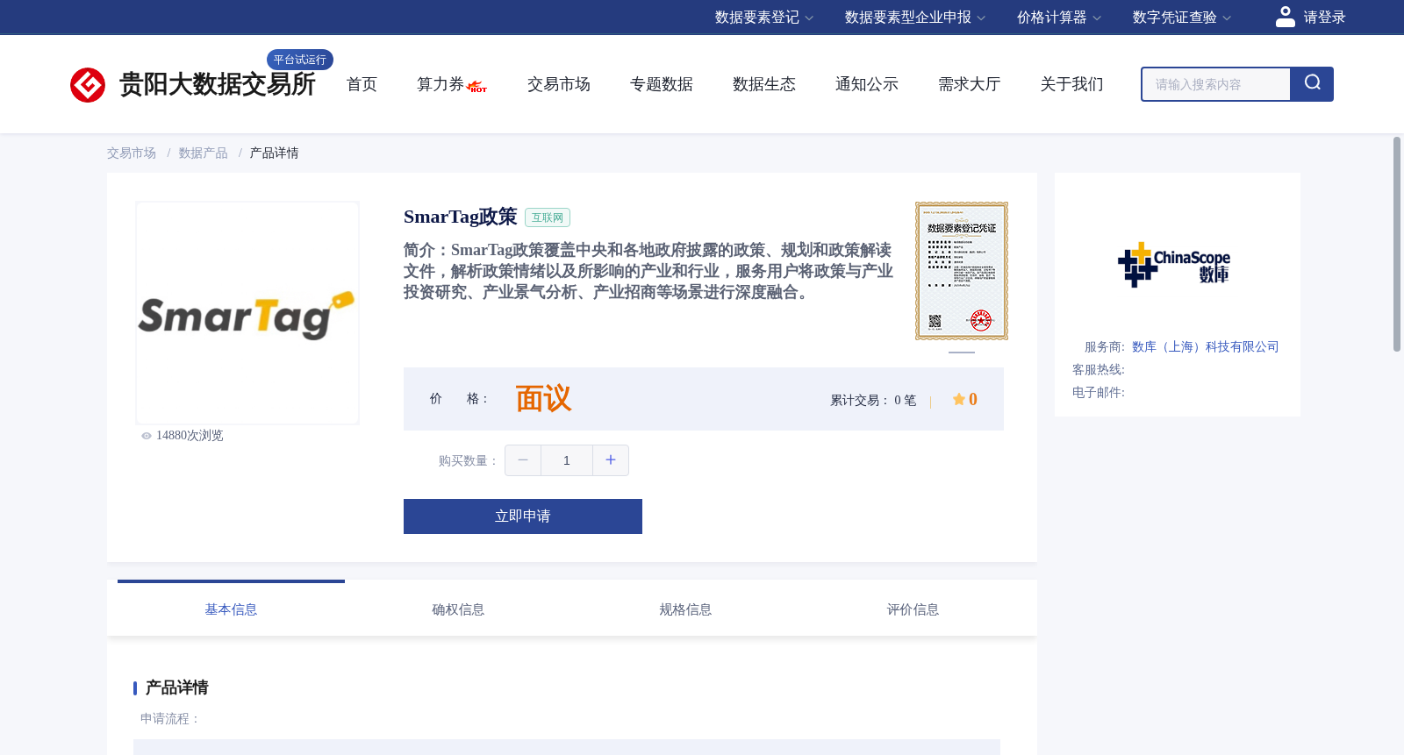The width and height of the screenshot is (1404, 755).
Task: Open the 专题数据 menu item
Action: click(661, 84)
